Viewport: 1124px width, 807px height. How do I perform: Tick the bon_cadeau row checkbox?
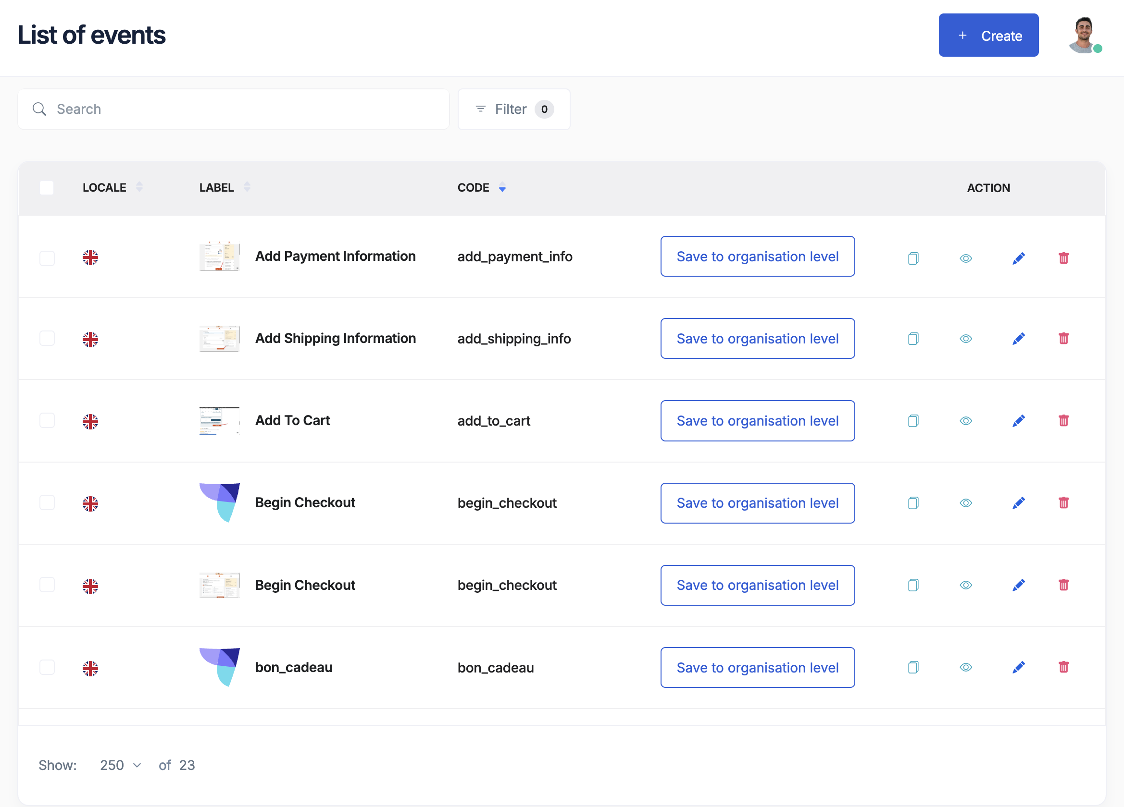click(47, 667)
